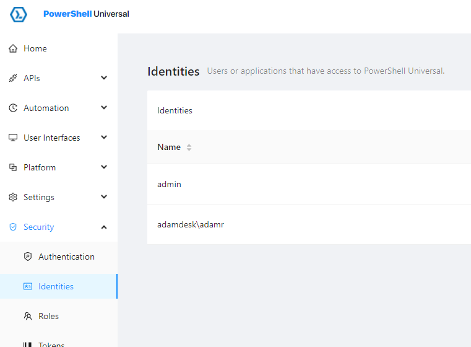Click the Identities ID card icon
471x347 pixels.
click(x=28, y=286)
